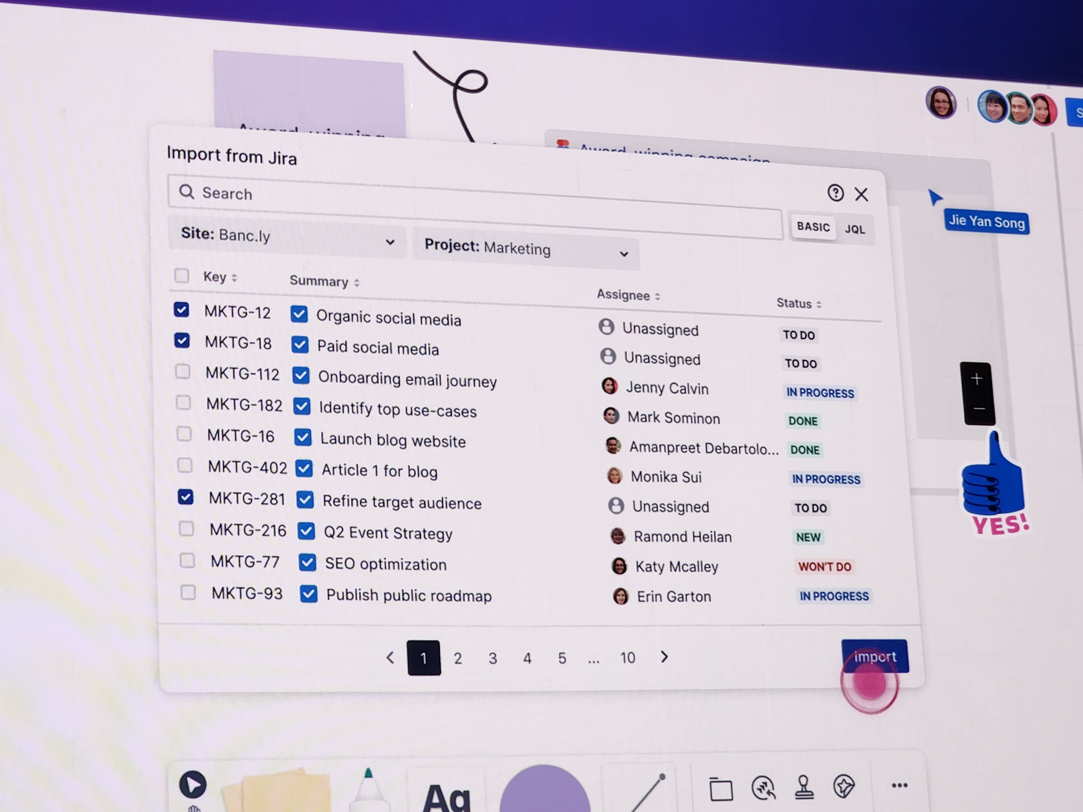Screen dimensions: 1083x812
Task: Click the first collaborator avatar at top
Action: point(941,102)
